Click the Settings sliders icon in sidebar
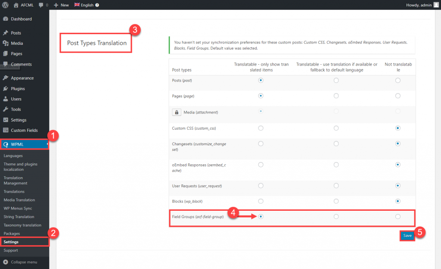 [5, 120]
